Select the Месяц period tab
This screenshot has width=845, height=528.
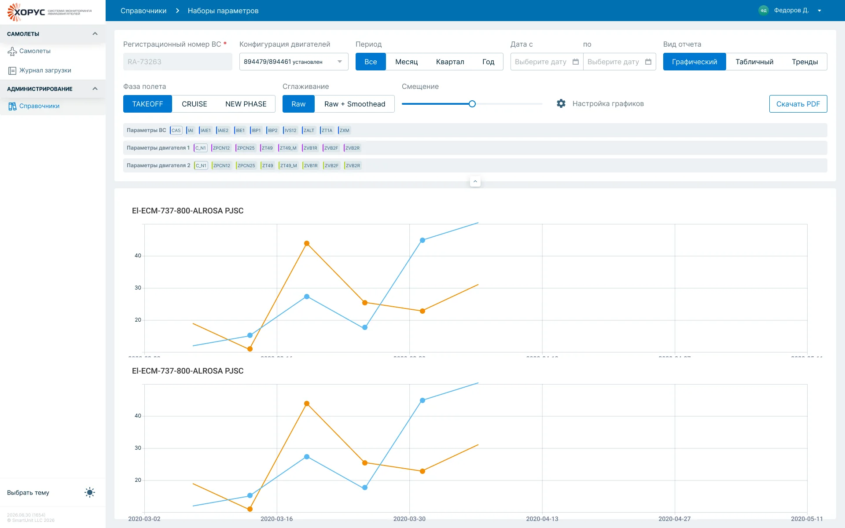click(x=406, y=62)
